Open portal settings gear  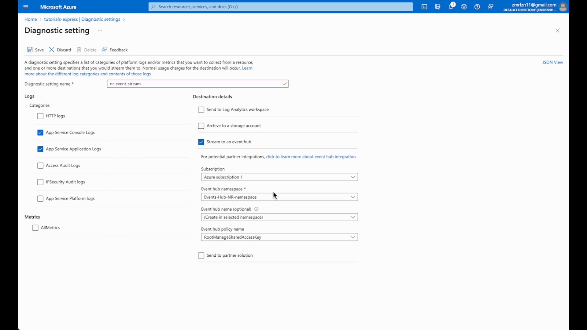coord(464,7)
